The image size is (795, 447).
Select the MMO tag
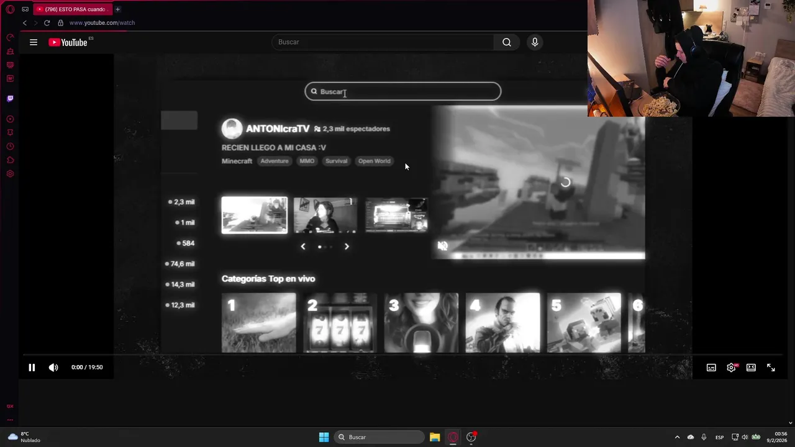307,161
